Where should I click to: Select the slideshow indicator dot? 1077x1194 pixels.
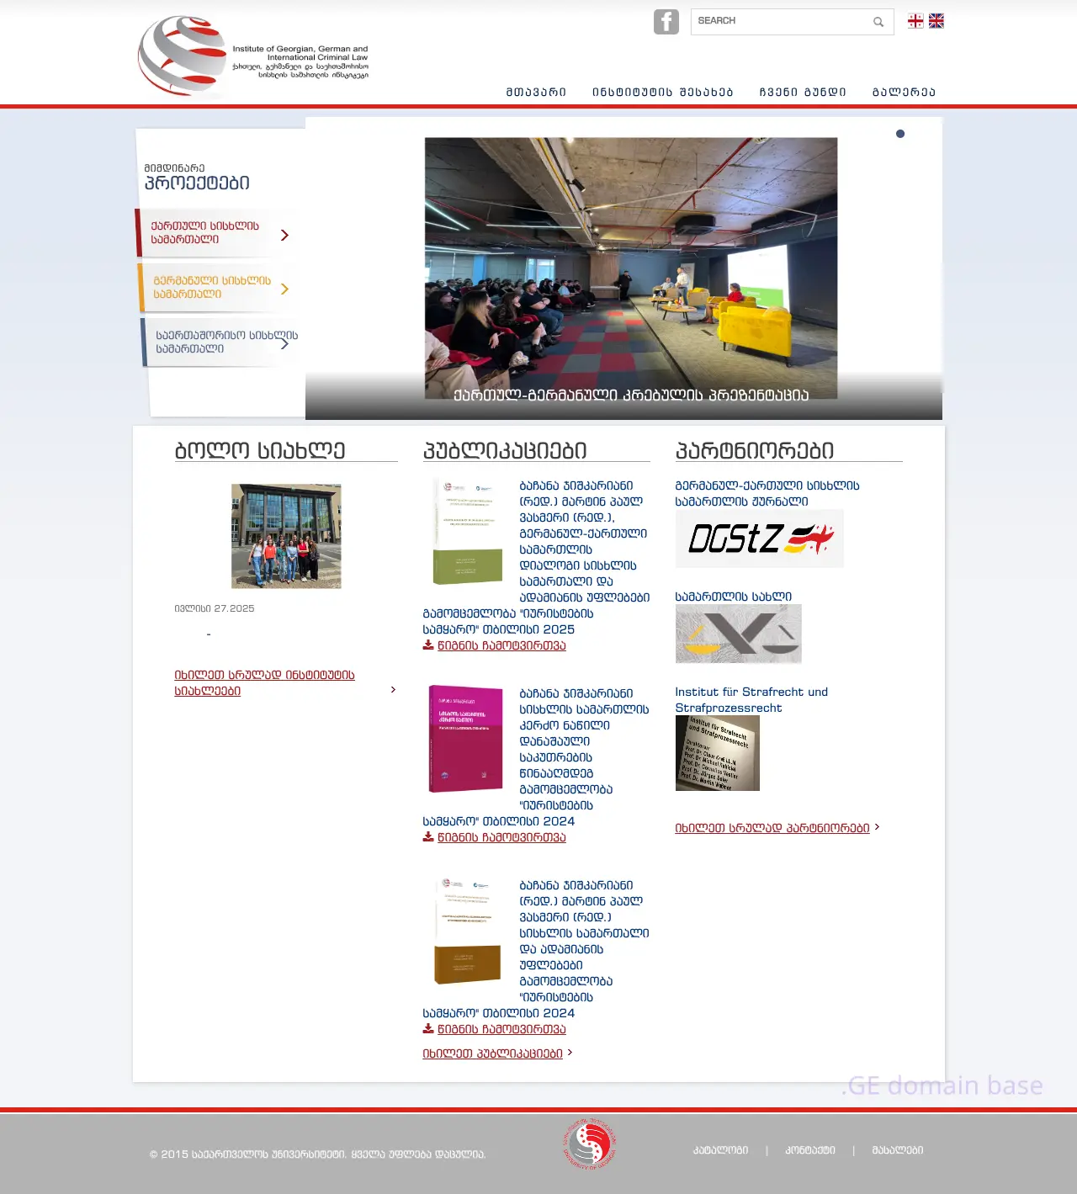[x=900, y=134]
